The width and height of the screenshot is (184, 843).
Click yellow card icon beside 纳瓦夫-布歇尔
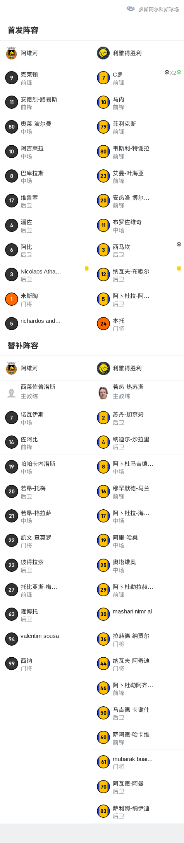point(179,268)
